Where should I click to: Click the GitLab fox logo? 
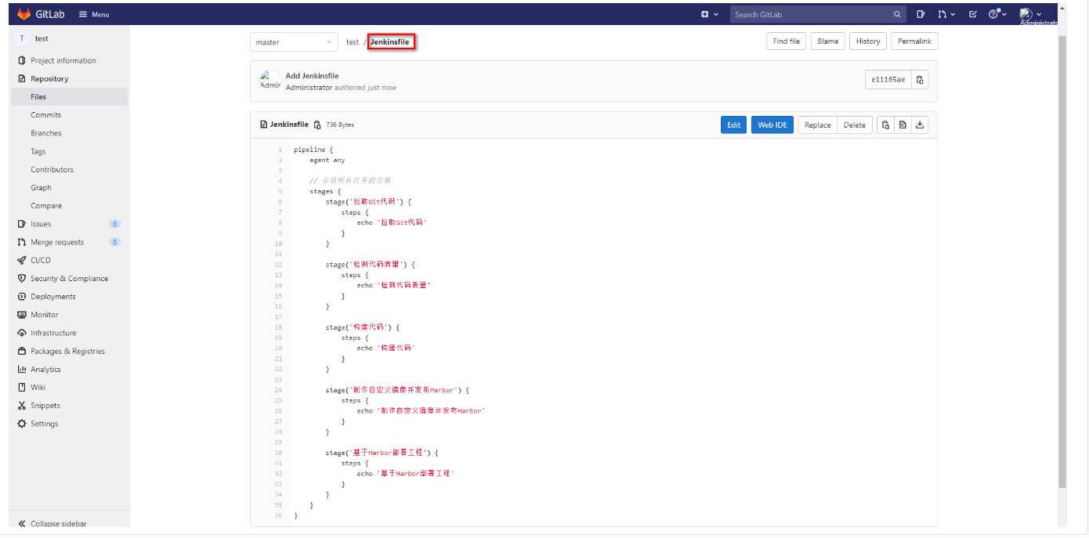click(x=24, y=14)
